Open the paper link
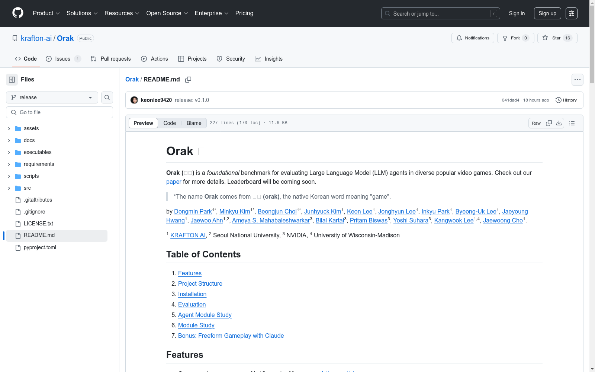This screenshot has height=372, width=595. pos(174,182)
